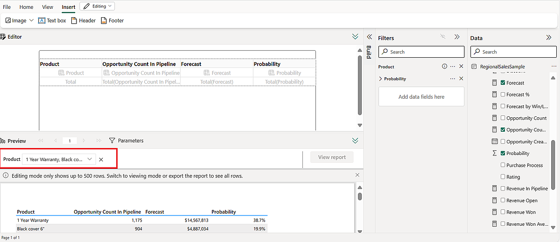This screenshot has width=560, height=242.
Task: Go to next page of preview
Action: tap(84, 141)
